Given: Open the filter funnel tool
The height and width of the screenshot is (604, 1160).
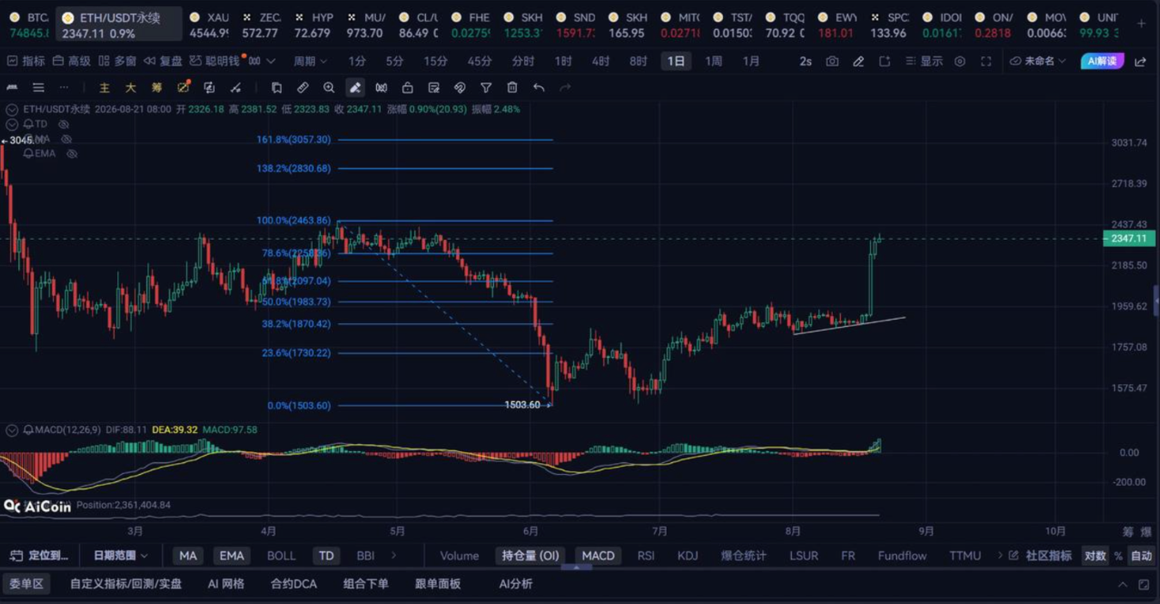Looking at the screenshot, I should click(486, 88).
